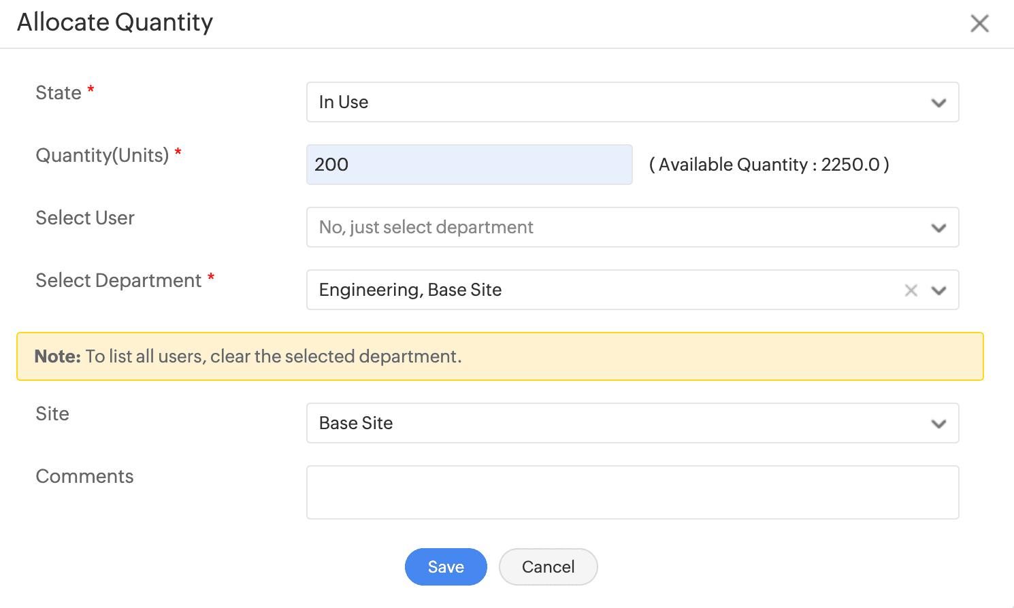
Task: Click the State dropdown chevron arrow
Action: [938, 103]
